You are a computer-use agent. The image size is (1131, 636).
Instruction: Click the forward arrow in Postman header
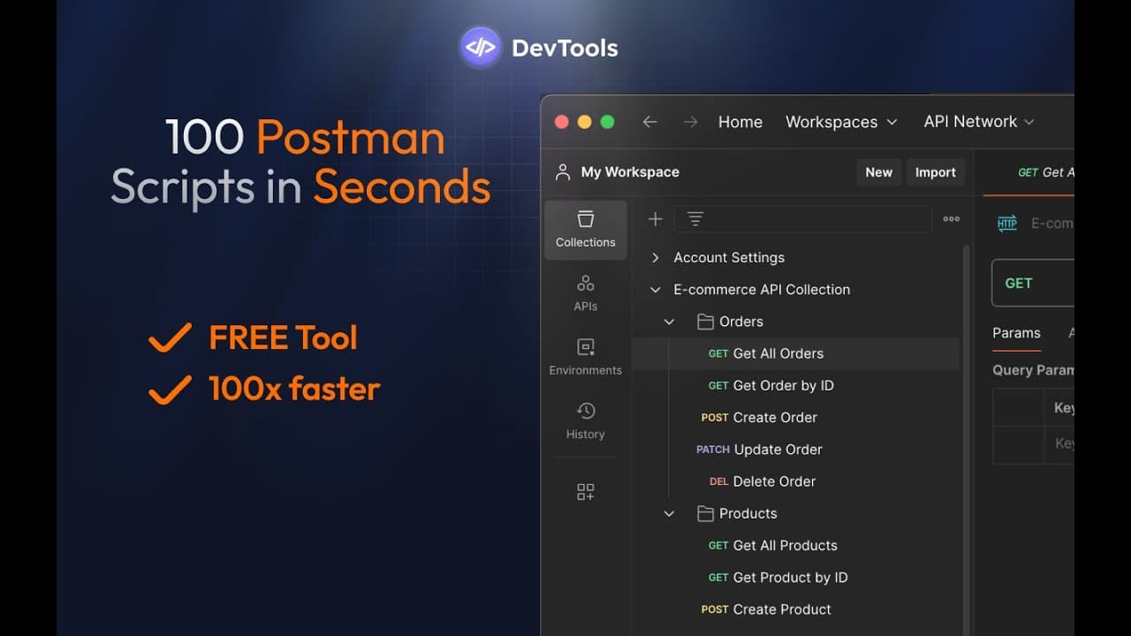pyautogui.click(x=690, y=122)
